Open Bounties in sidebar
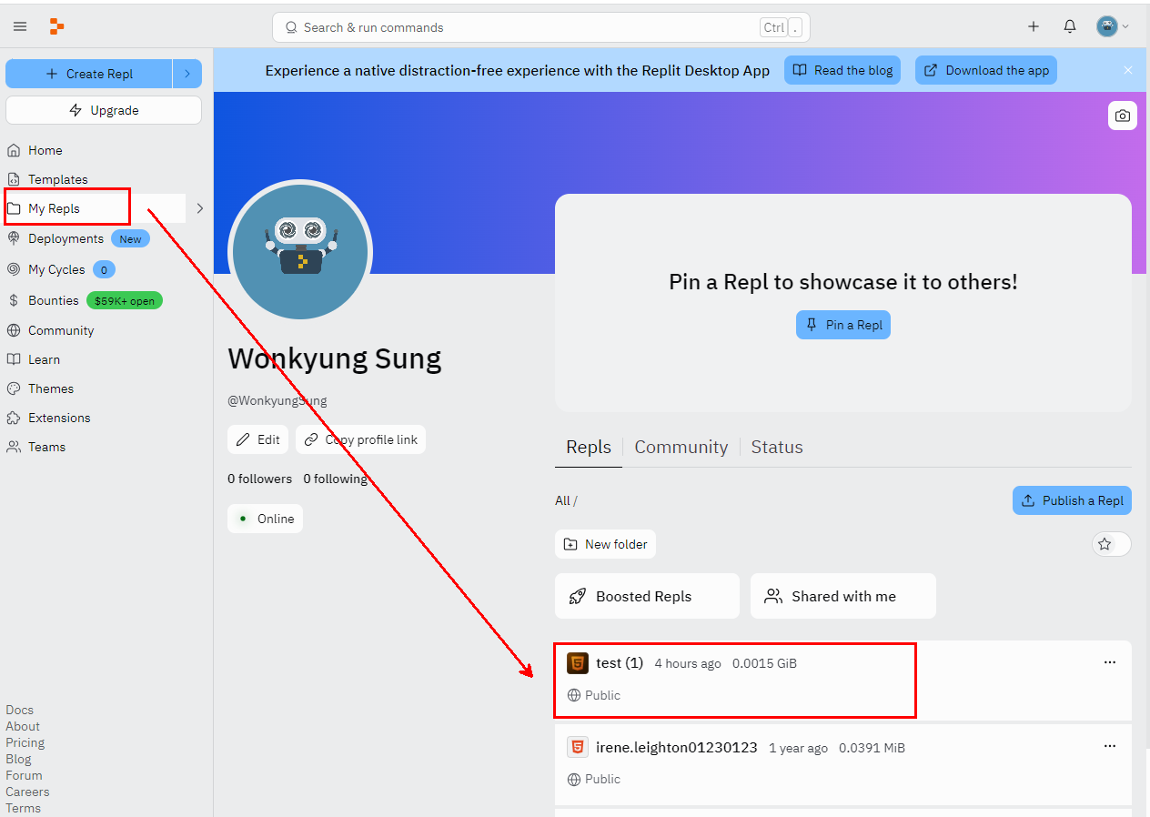 pyautogui.click(x=54, y=300)
